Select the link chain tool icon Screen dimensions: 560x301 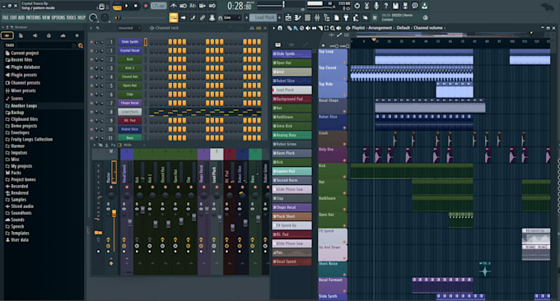(x=202, y=17)
